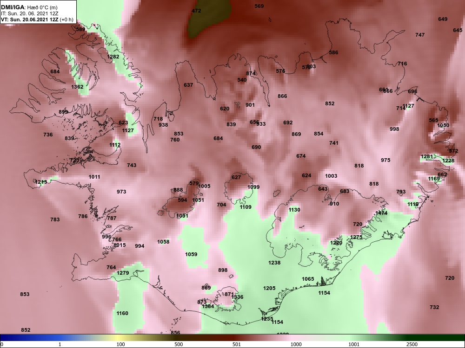Click the 716 map value
Viewport: 465px width, 348px height.
(402, 64)
